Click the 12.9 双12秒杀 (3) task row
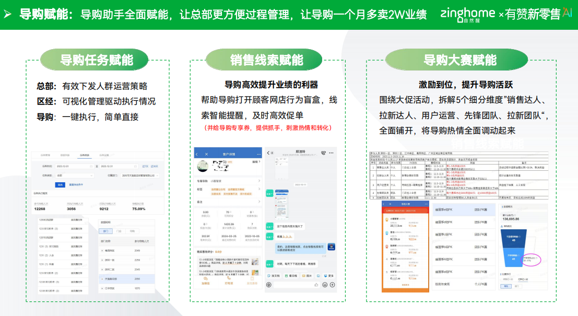This screenshot has width=578, height=316. pyautogui.click(x=63, y=229)
